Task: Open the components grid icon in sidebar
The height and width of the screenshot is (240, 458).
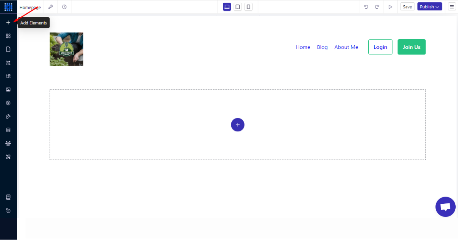Action: (8, 36)
